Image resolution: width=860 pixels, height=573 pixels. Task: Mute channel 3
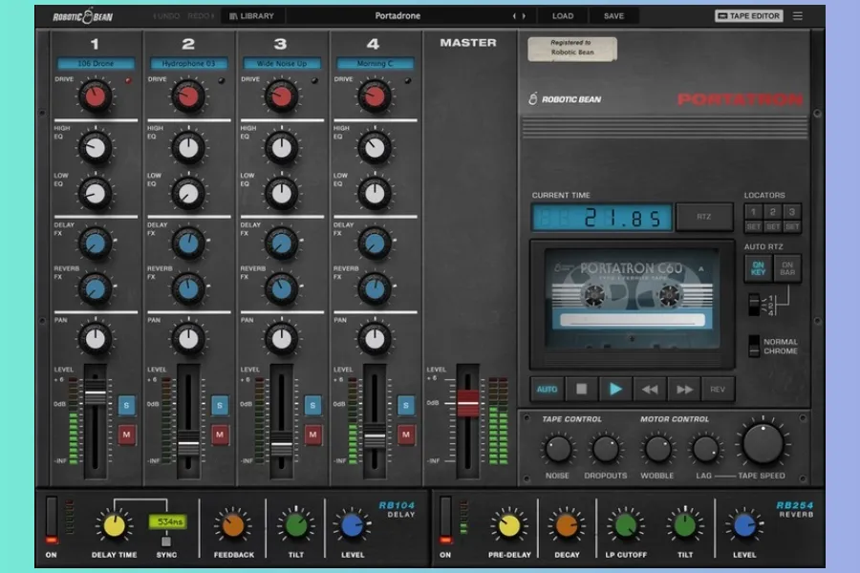[313, 435]
